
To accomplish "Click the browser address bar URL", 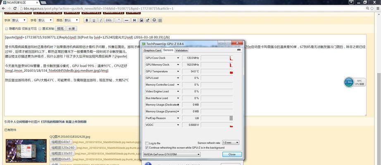I will point(99,9).
